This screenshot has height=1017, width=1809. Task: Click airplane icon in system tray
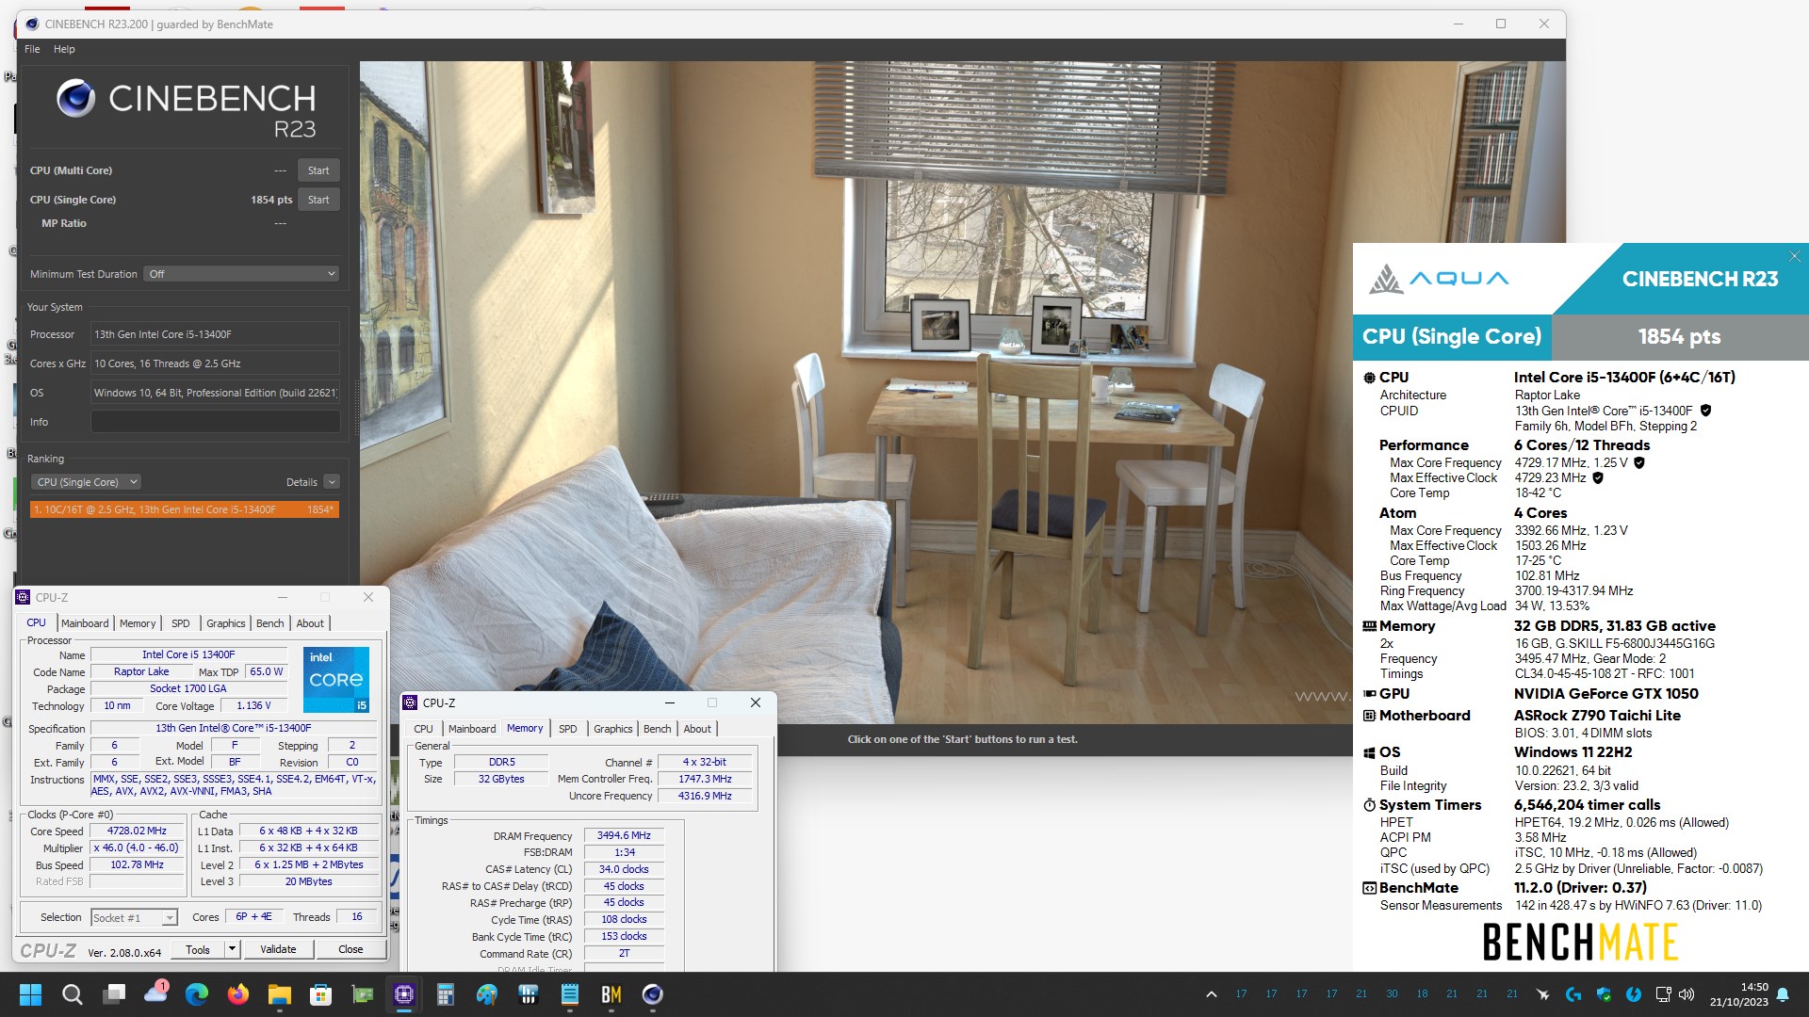[x=1542, y=994]
